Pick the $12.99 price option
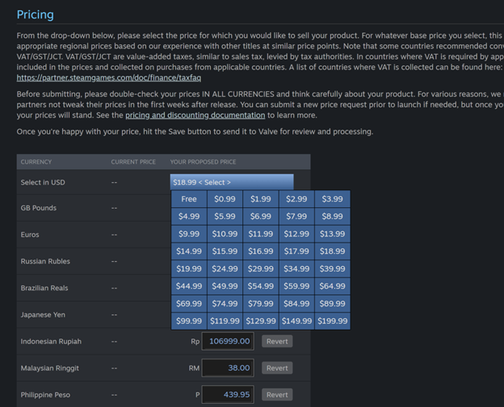Image resolution: width=504 pixels, height=407 pixels. click(x=296, y=234)
